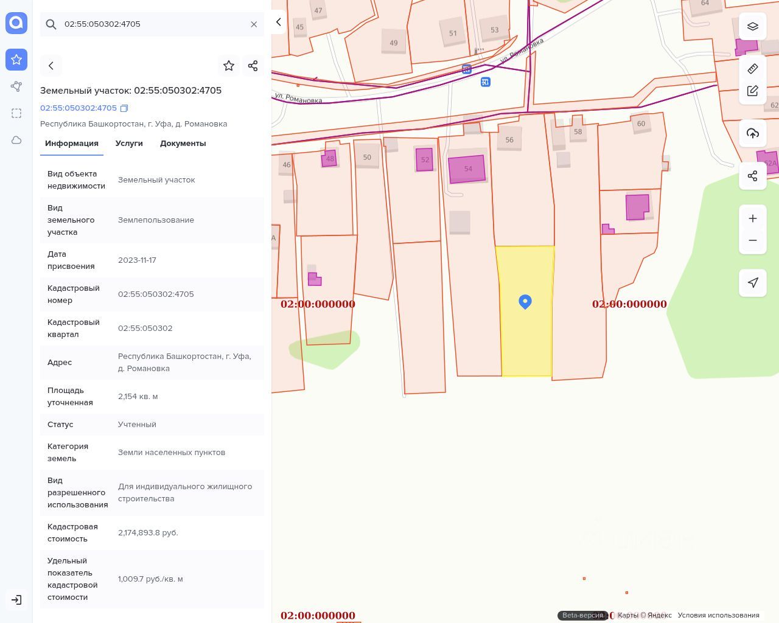Click house number 48 building on map
This screenshot has height=623, width=779.
(329, 159)
